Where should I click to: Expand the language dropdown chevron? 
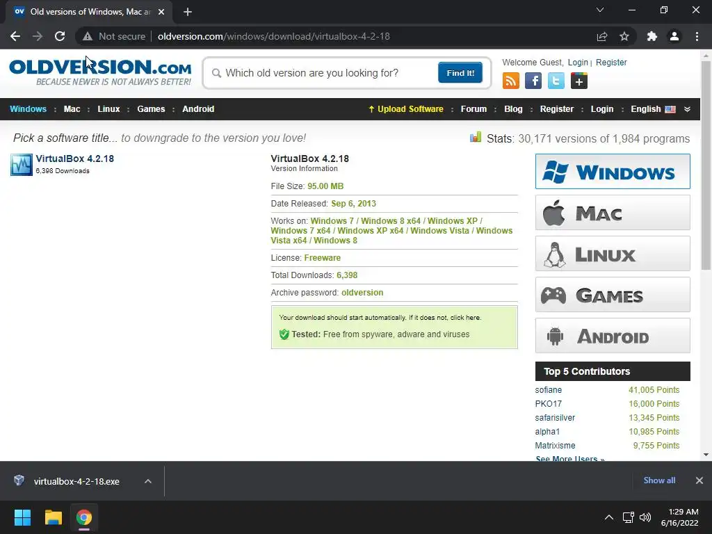pyautogui.click(x=687, y=109)
